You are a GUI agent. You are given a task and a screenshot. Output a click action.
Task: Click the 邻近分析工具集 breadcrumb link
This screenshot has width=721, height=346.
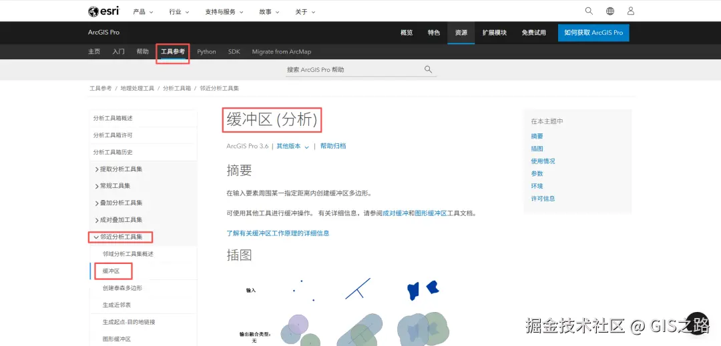point(220,88)
